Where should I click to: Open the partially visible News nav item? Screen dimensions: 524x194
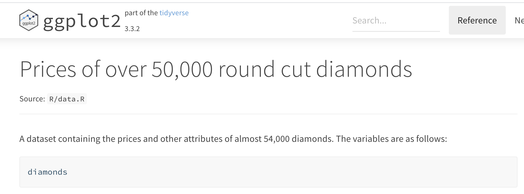click(x=519, y=21)
